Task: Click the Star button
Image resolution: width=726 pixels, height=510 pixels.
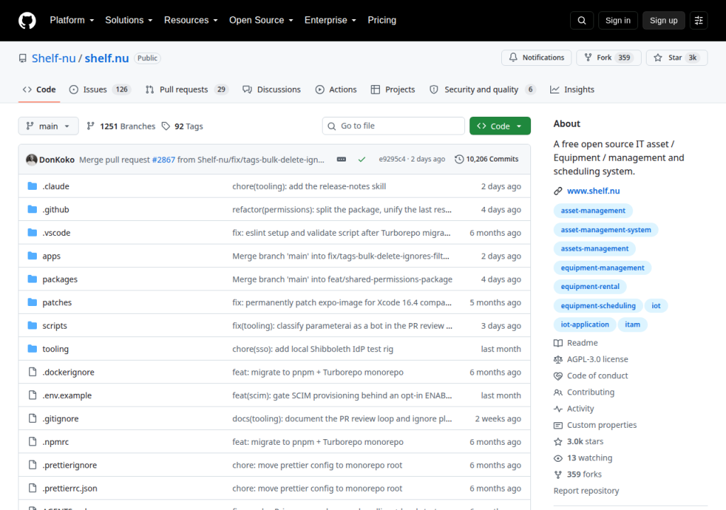Action: tap(676, 57)
